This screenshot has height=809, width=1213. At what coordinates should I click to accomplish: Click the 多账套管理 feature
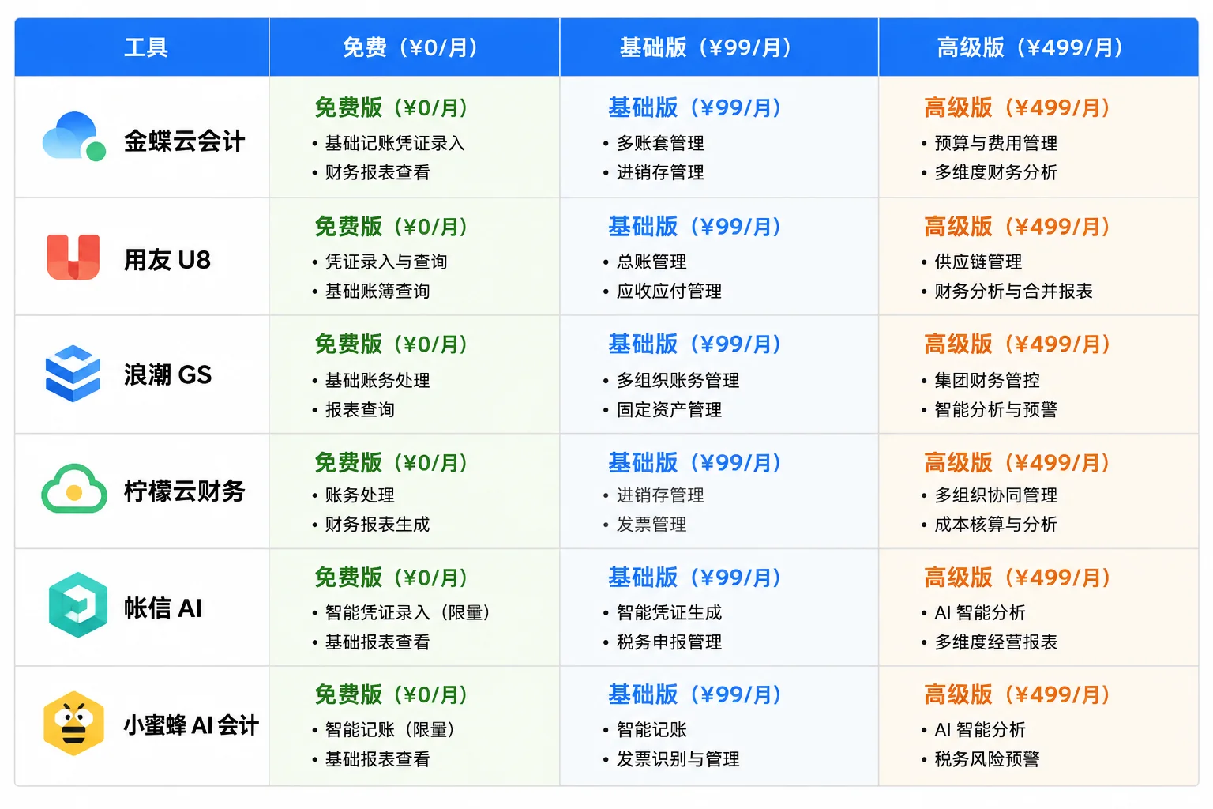[660, 143]
